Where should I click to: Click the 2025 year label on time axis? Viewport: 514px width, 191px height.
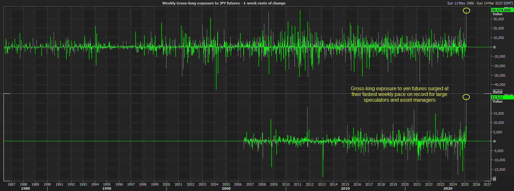464,184
